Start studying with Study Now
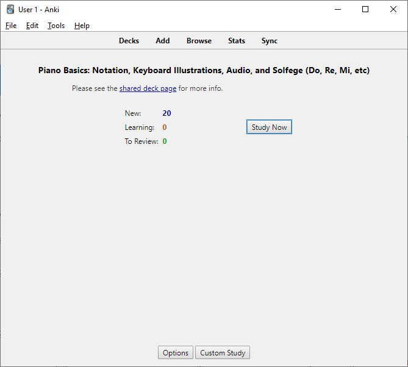408x367 pixels. click(x=269, y=127)
